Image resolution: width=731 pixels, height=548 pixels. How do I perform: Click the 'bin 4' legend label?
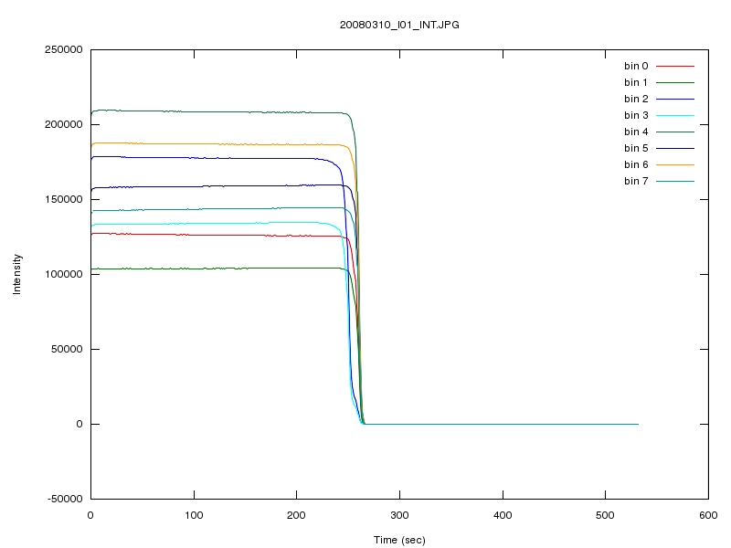pyautogui.click(x=636, y=132)
